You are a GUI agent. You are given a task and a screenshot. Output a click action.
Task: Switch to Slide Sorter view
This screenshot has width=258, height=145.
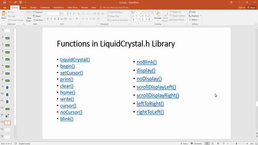tap(212, 143)
